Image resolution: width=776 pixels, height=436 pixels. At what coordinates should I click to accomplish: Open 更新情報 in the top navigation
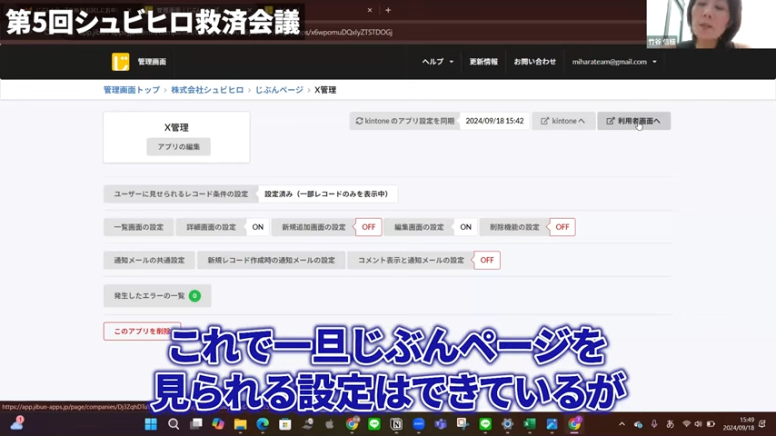pos(483,62)
